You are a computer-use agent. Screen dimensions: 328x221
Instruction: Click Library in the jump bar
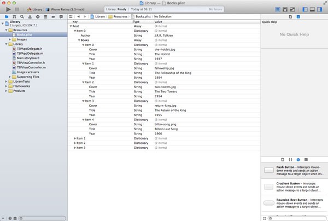[x=98, y=16]
